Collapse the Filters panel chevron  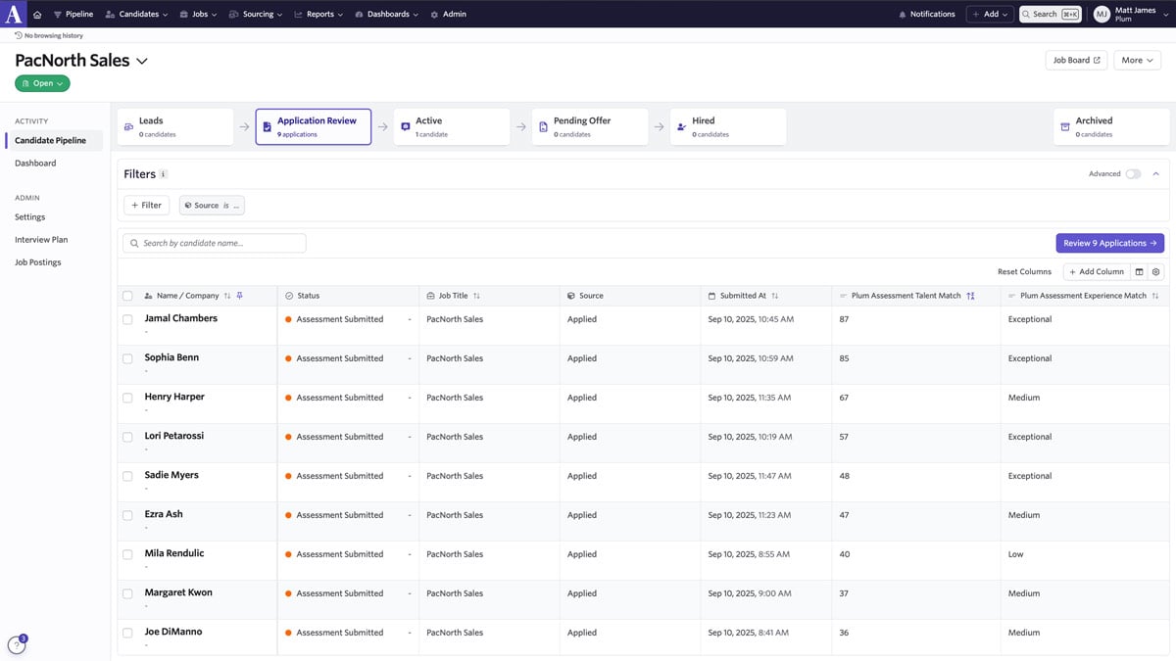(x=1155, y=174)
